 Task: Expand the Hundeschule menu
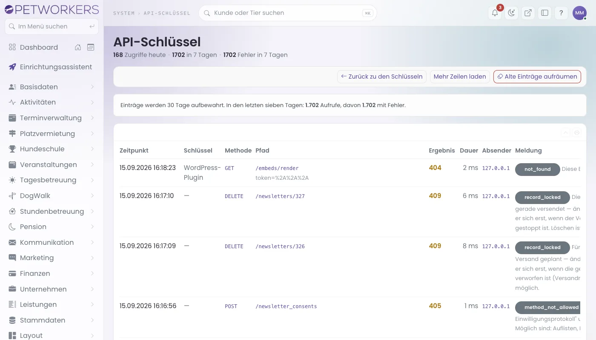click(52, 149)
